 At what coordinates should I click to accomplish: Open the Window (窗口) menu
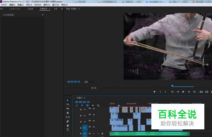coord(56,5)
